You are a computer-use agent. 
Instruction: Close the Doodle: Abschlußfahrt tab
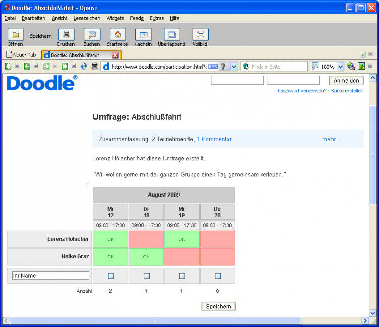click(115, 55)
